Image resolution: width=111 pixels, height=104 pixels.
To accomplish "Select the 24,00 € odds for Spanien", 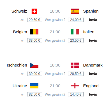I will pos(76,20).
